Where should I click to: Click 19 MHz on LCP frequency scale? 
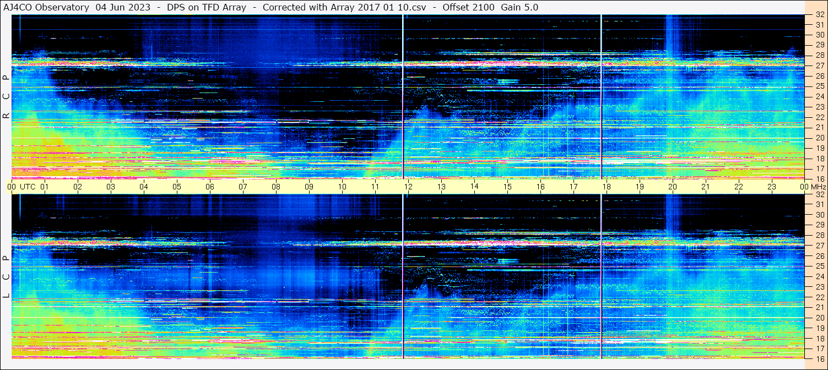click(x=819, y=328)
